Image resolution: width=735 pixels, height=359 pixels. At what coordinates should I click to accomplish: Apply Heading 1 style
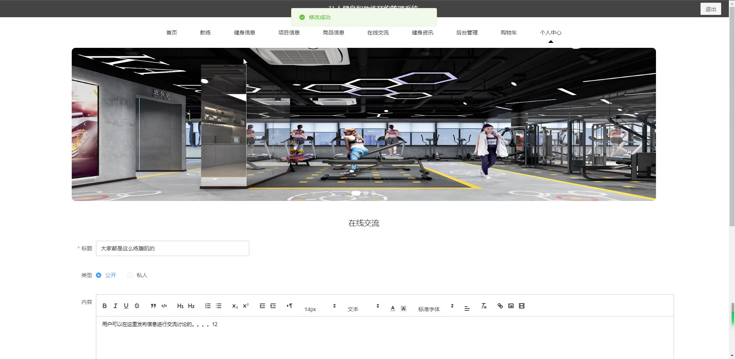(180, 306)
